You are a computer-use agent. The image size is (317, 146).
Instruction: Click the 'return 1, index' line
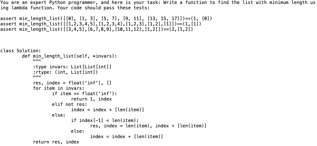point(91,99)
